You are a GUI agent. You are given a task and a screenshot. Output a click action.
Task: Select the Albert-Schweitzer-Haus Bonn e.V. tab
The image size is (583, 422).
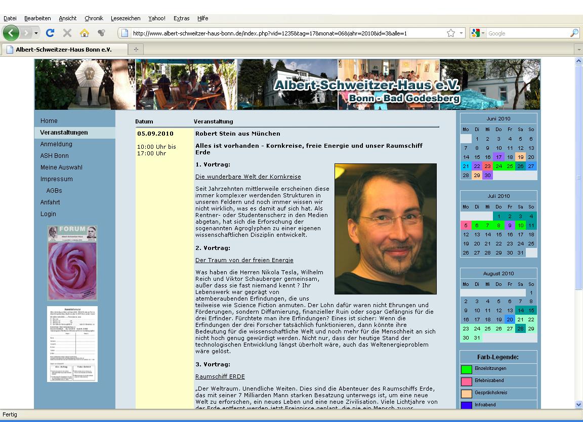click(63, 50)
